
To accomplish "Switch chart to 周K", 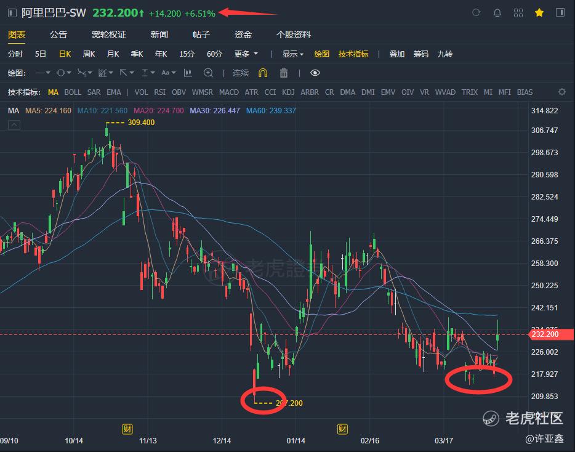I will (x=89, y=54).
